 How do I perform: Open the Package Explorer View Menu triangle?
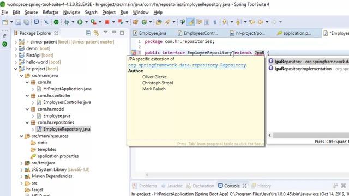[105, 33]
